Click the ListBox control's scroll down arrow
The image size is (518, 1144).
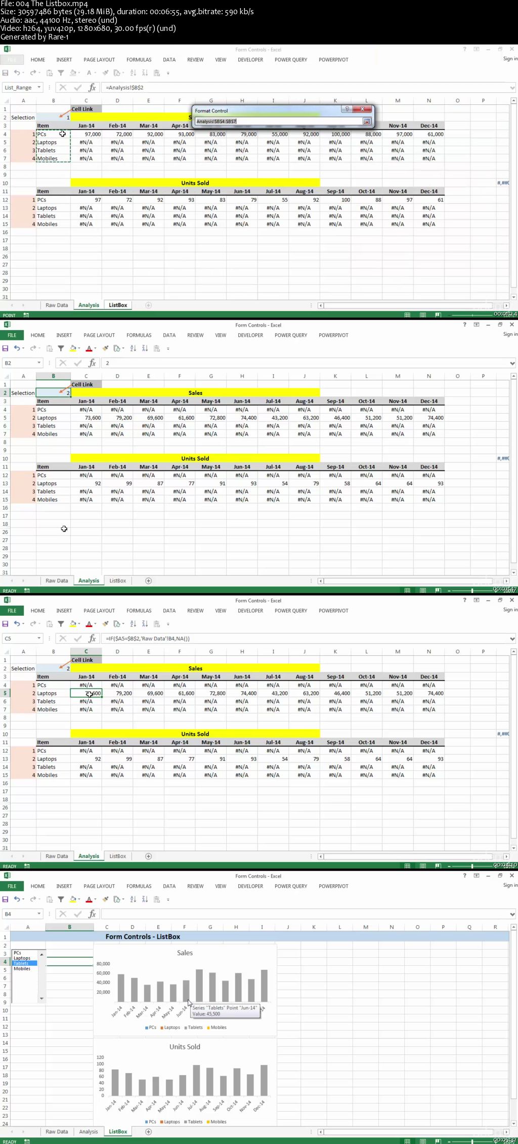tap(41, 999)
